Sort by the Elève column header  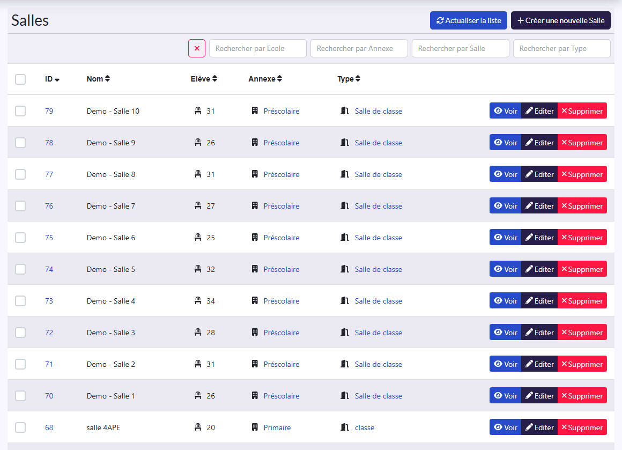[204, 79]
